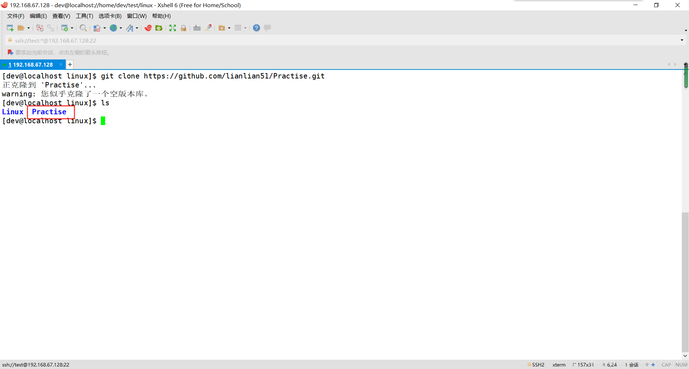
Task: Click the speech bubble feedback icon
Action: tap(267, 28)
